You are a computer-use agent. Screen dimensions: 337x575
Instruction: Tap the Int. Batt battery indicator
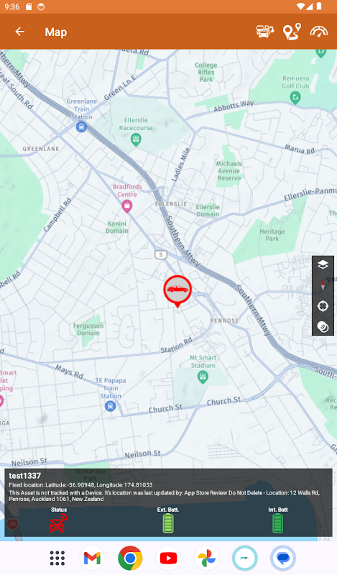pos(277,523)
